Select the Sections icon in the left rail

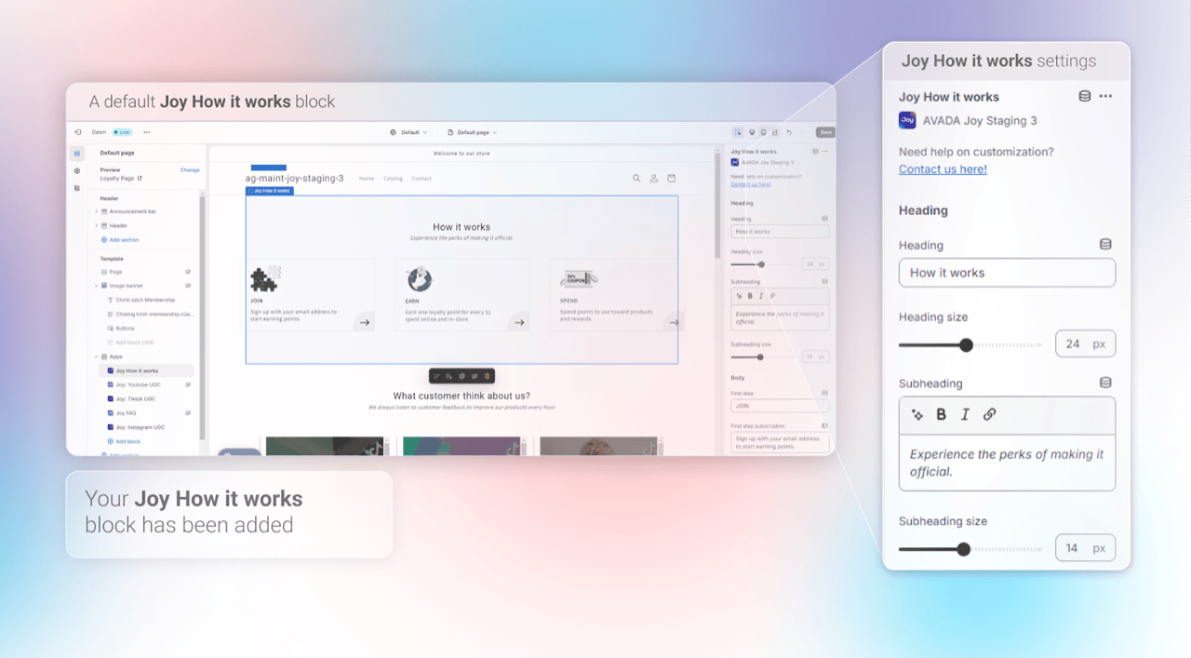77,153
